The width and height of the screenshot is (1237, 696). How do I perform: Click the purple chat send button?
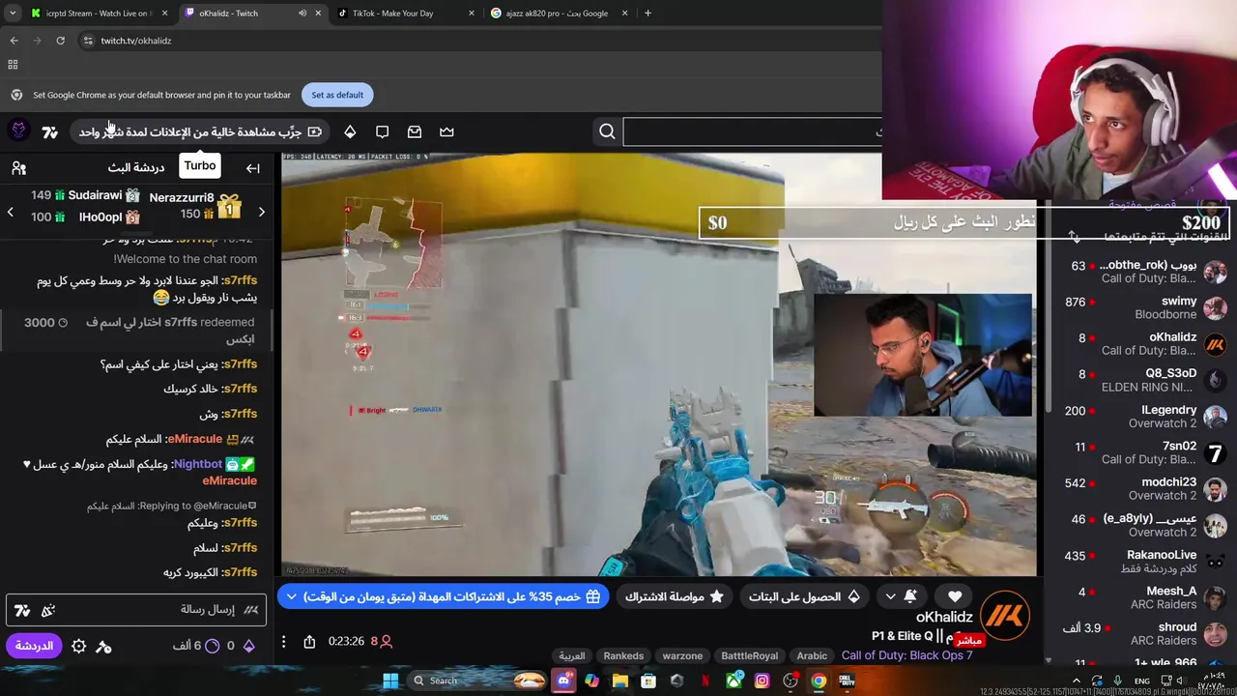pos(34,646)
